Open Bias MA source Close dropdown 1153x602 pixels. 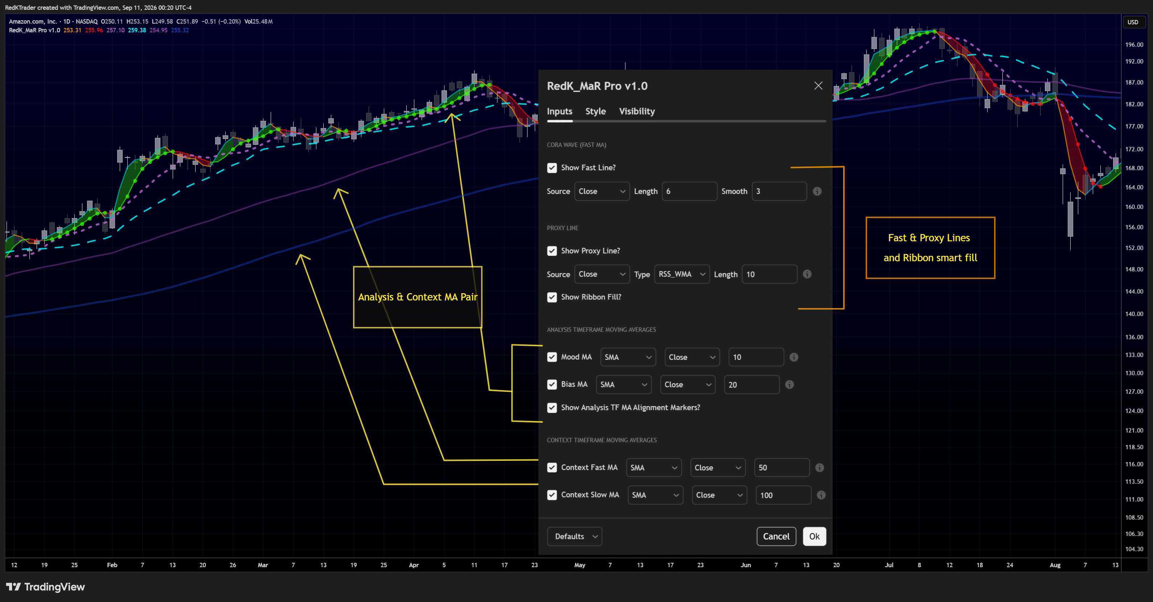[x=688, y=385]
